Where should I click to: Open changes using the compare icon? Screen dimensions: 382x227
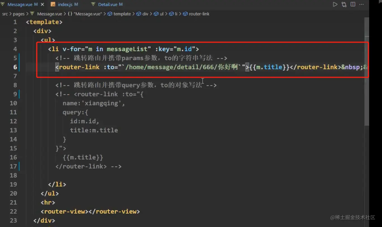click(344, 4)
